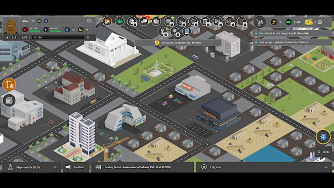The height and width of the screenshot is (188, 334).
Task: Click the yellow flag resource icon
Action: pyautogui.click(x=274, y=22)
